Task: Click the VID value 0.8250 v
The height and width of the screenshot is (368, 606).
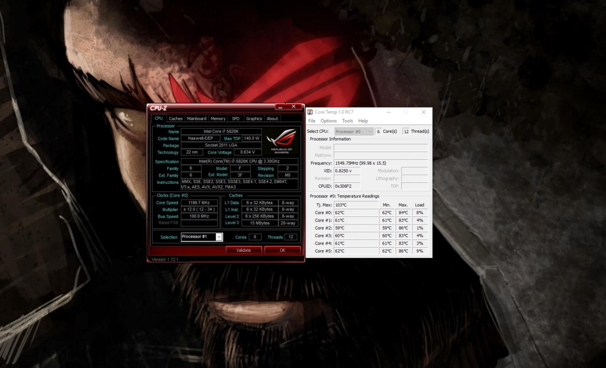Action: [x=347, y=171]
